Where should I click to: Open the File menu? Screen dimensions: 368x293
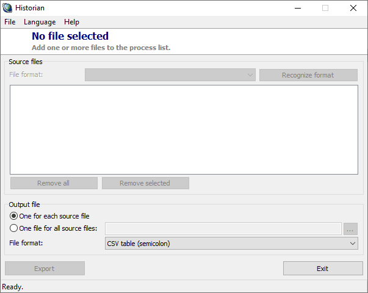[10, 22]
